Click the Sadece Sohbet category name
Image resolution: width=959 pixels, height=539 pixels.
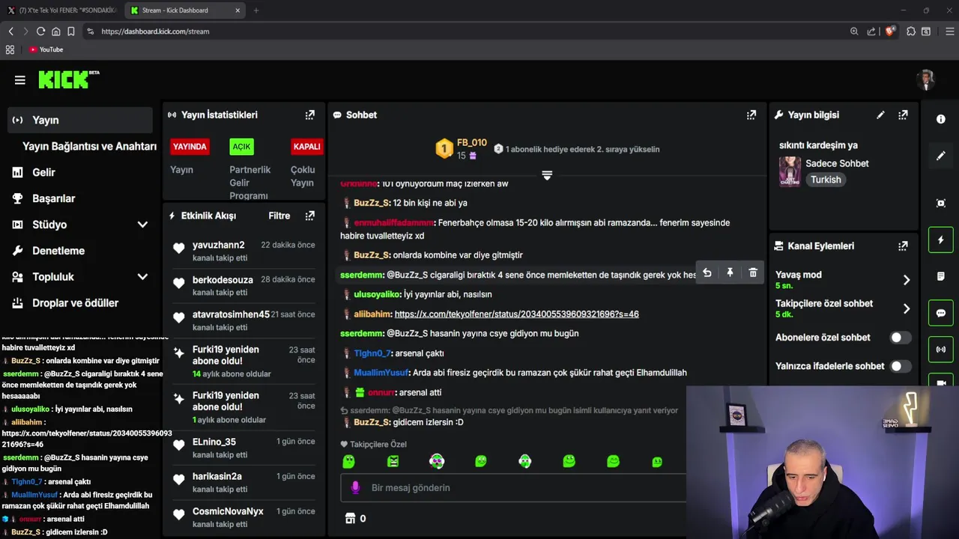837,163
